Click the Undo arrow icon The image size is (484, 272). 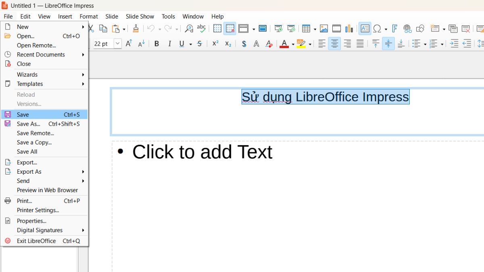(151, 29)
